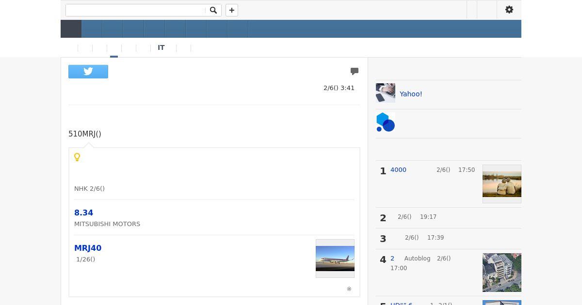Click the "510MRJ()" headline text
582x305 pixels.
[85, 134]
